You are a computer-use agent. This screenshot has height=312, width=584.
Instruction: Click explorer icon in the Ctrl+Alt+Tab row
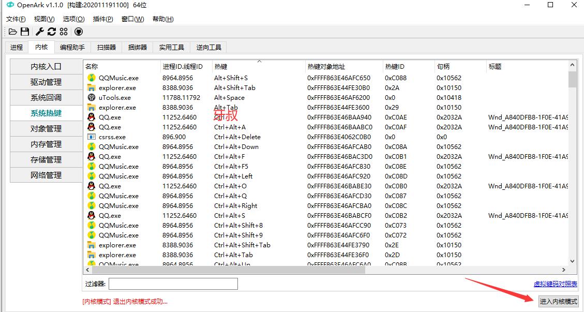tap(91, 255)
